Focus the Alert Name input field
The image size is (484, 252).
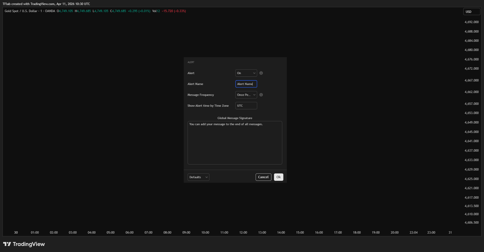[x=246, y=84]
